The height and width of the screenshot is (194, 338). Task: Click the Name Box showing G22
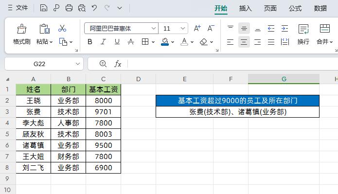[x=39, y=64]
